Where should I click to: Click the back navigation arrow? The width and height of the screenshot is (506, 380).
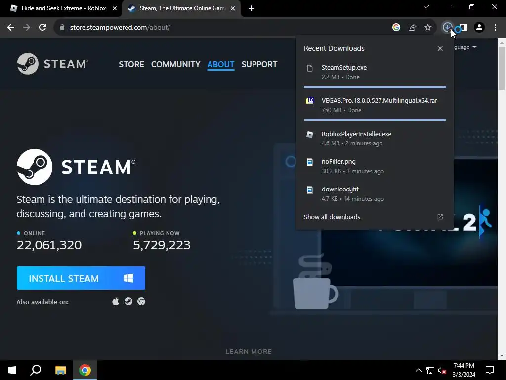click(11, 28)
